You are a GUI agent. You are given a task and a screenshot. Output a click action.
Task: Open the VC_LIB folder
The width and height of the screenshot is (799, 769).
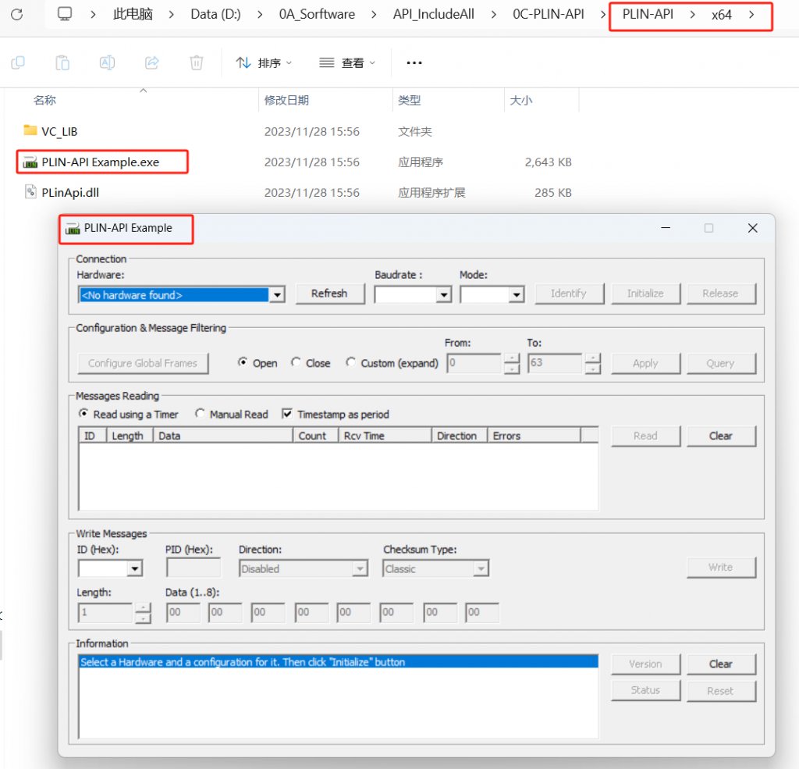(59, 131)
